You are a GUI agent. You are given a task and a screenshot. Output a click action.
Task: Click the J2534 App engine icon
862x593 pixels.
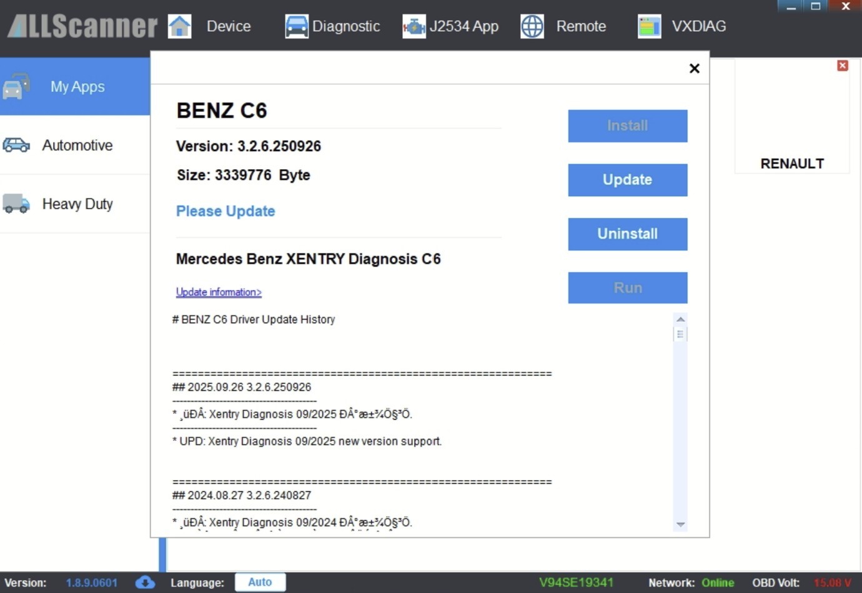414,26
